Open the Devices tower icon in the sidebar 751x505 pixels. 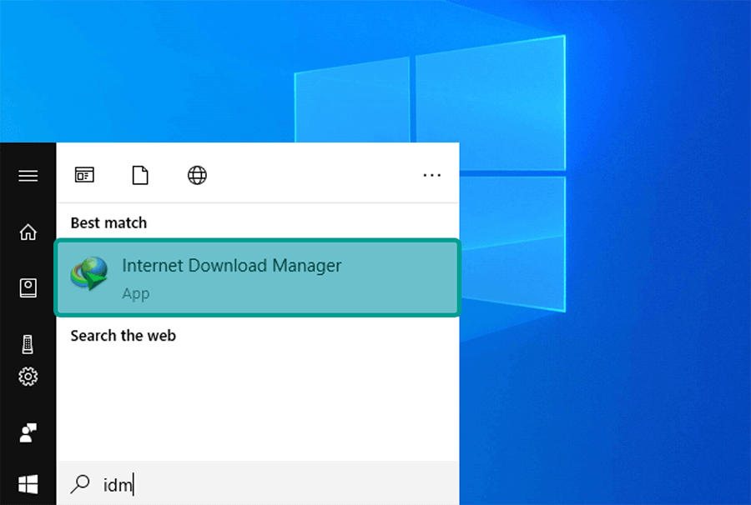[x=28, y=344]
